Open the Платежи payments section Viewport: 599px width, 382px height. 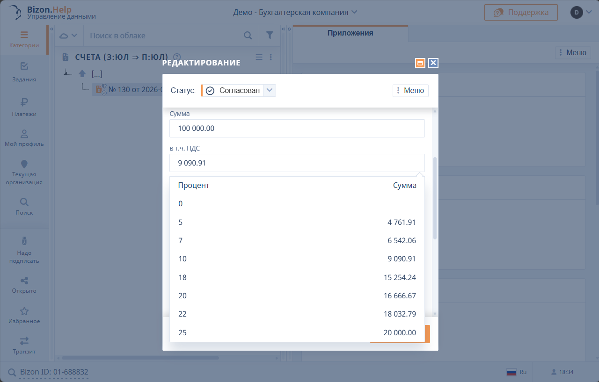[x=24, y=107]
